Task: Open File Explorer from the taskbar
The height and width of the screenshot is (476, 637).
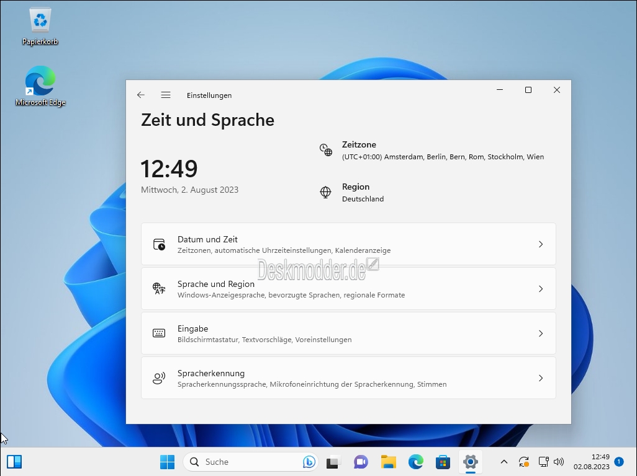Action: click(x=389, y=462)
